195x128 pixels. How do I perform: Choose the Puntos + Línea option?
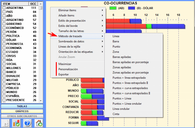pos(122,98)
